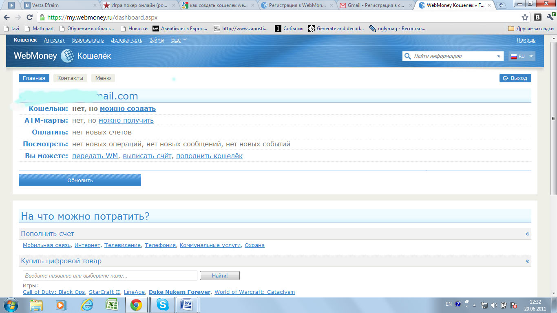
Task: Click the Найти информацию search field
Action: 453,56
